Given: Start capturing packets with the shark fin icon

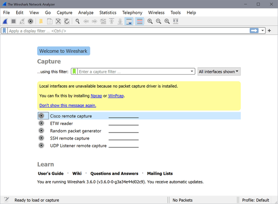Looking at the screenshot, I should coord(5,21).
